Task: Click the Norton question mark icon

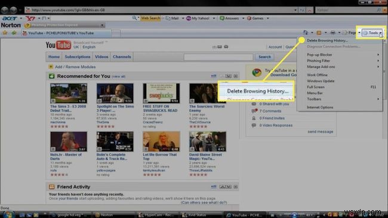Action: (x=27, y=25)
